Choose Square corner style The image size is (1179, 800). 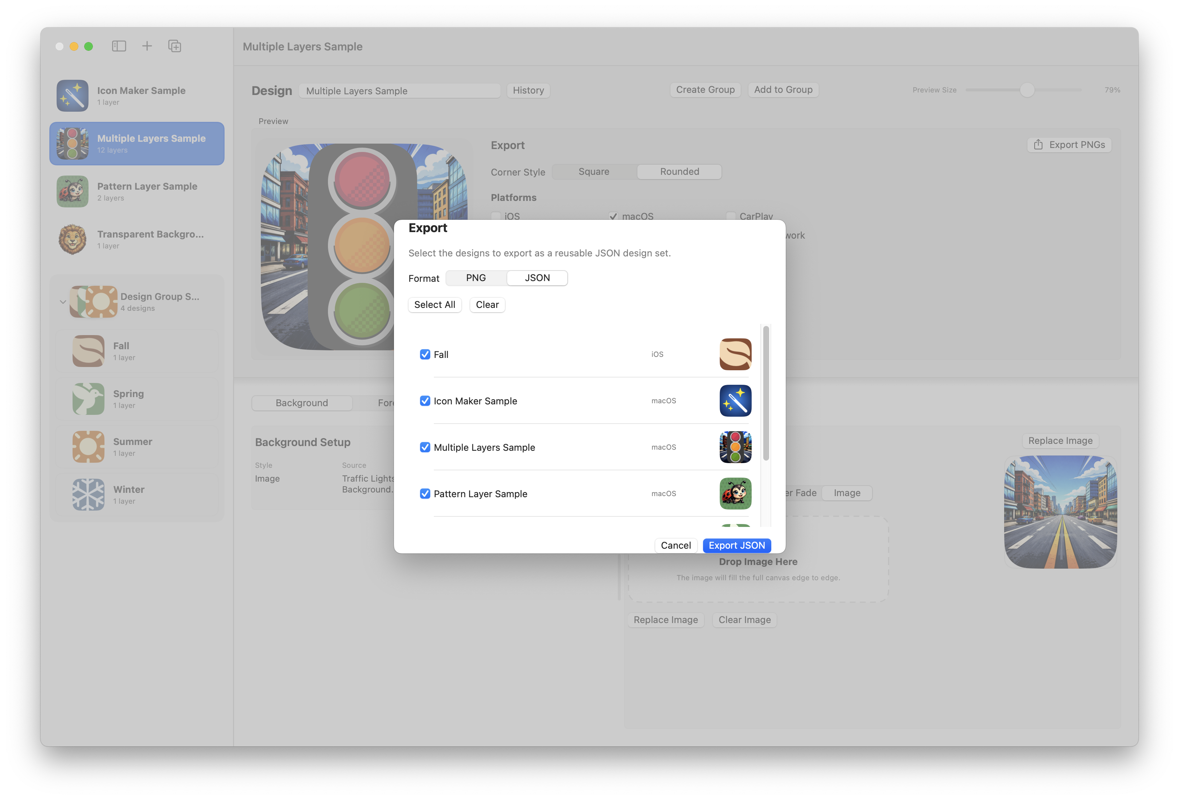click(594, 172)
